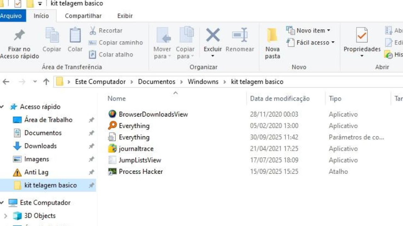403x226 pixels.
Task: Click Este Computador in address path
Action: [x=100, y=82]
